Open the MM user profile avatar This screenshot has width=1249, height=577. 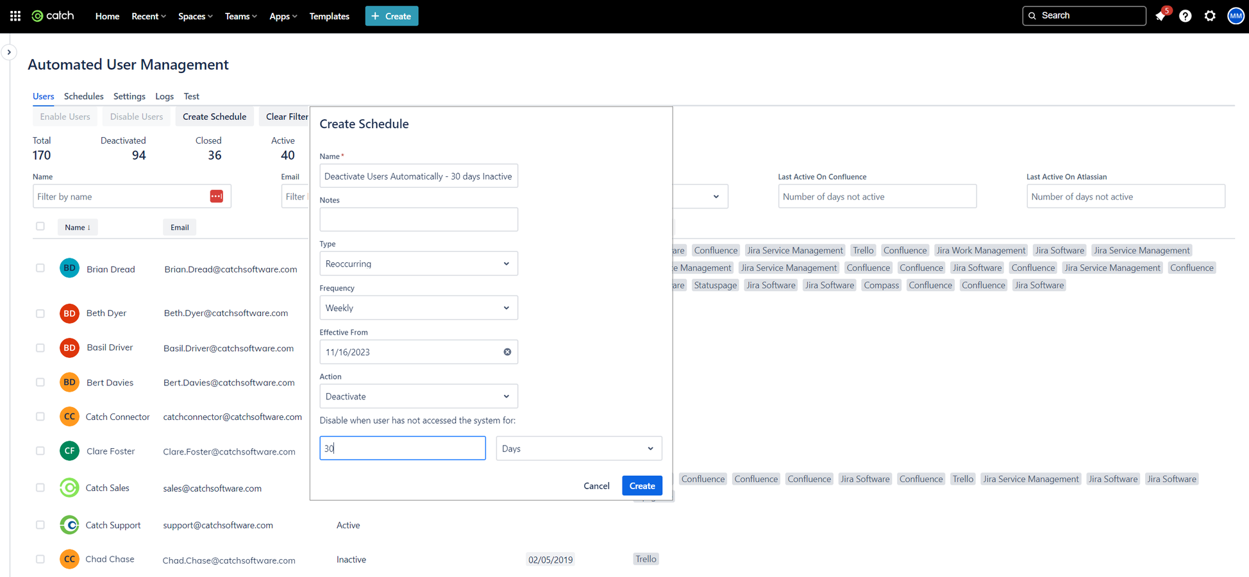point(1236,16)
